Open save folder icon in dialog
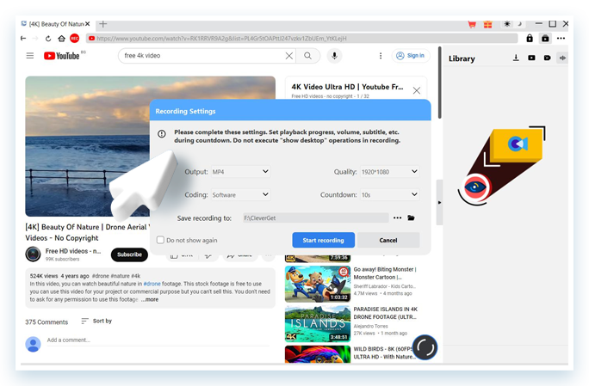The width and height of the screenshot is (589, 386). 411,218
